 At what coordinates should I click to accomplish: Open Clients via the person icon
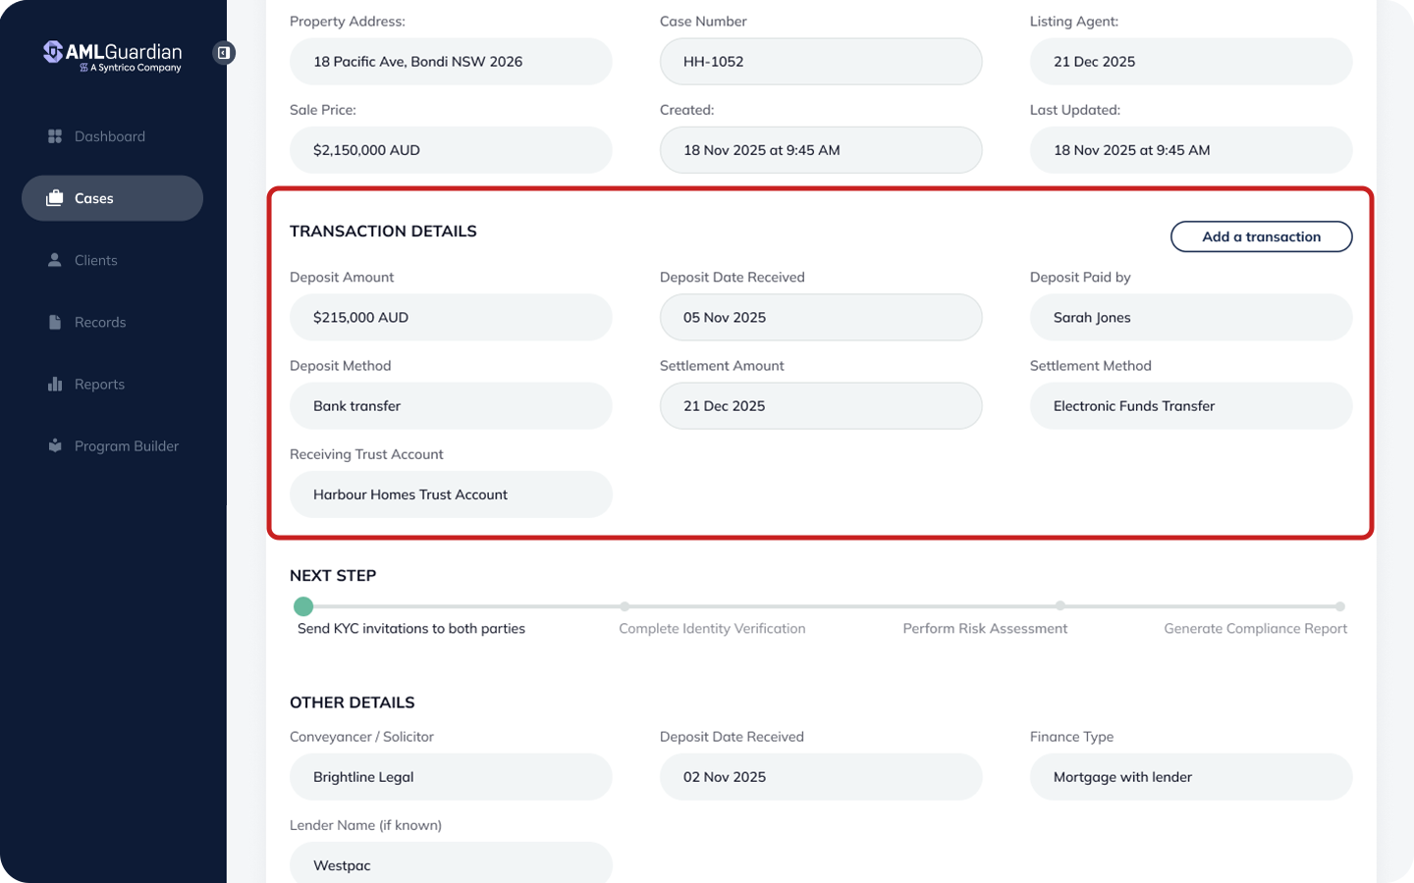click(55, 260)
